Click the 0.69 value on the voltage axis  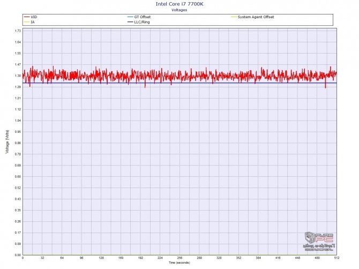click(x=17, y=166)
